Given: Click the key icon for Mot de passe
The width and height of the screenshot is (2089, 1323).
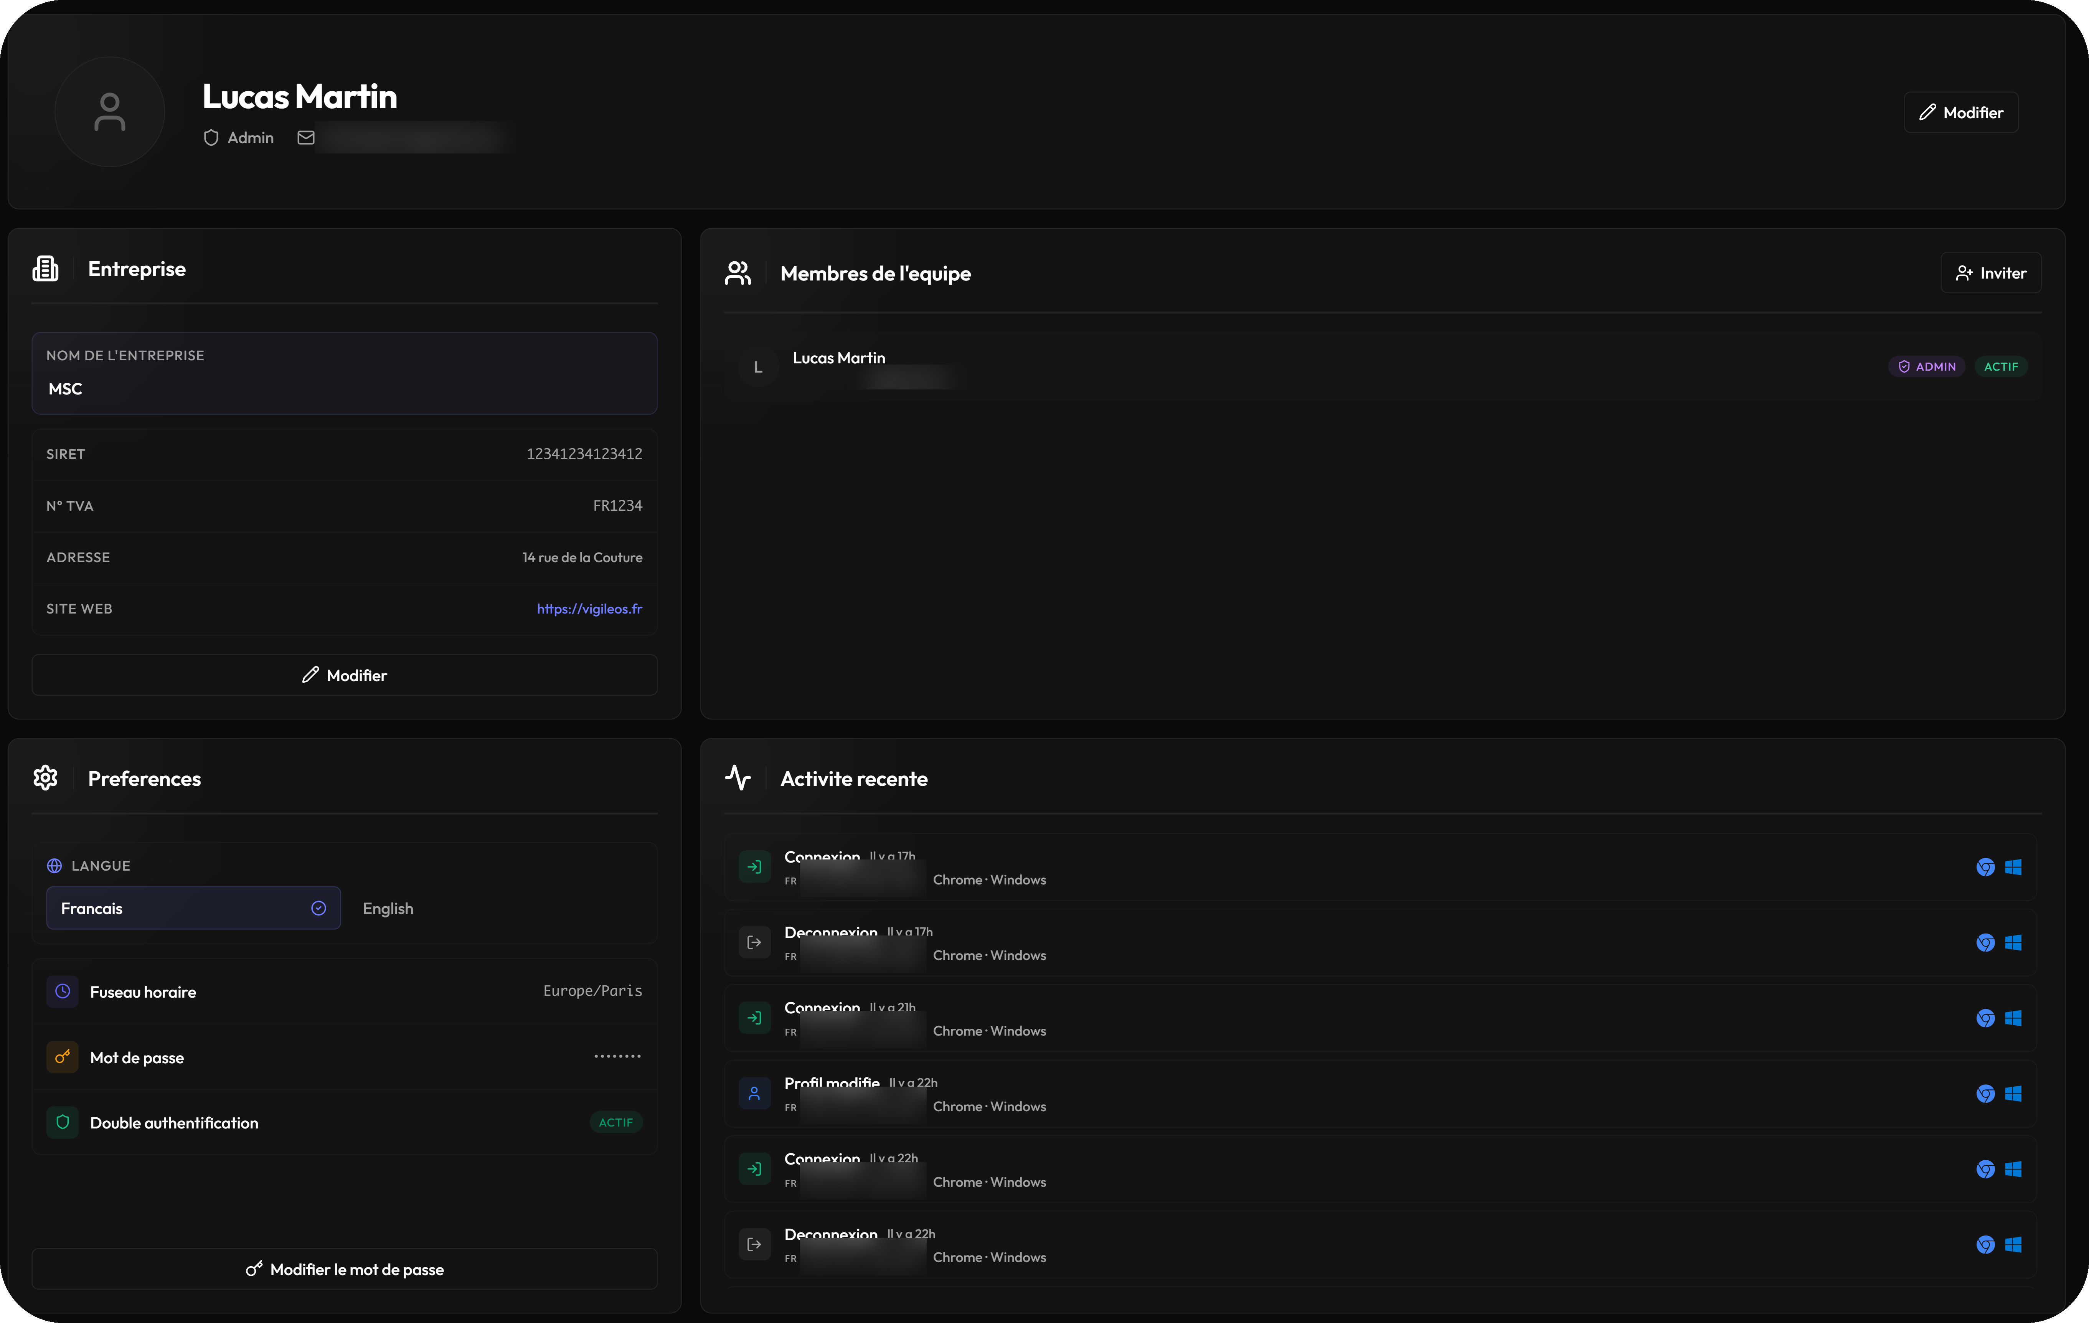Looking at the screenshot, I should click(63, 1057).
